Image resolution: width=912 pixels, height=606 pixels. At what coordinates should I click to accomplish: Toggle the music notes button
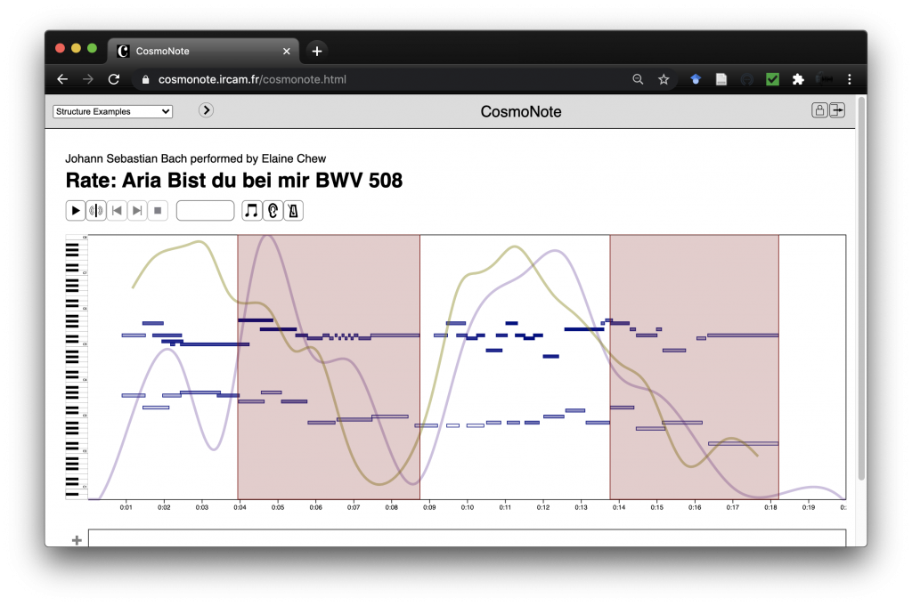click(251, 210)
